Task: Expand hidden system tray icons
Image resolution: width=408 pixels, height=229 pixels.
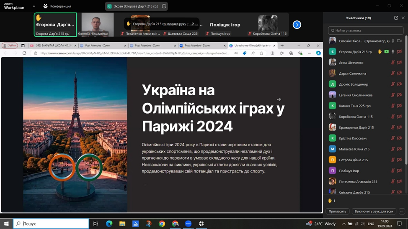Action: pos(343,224)
